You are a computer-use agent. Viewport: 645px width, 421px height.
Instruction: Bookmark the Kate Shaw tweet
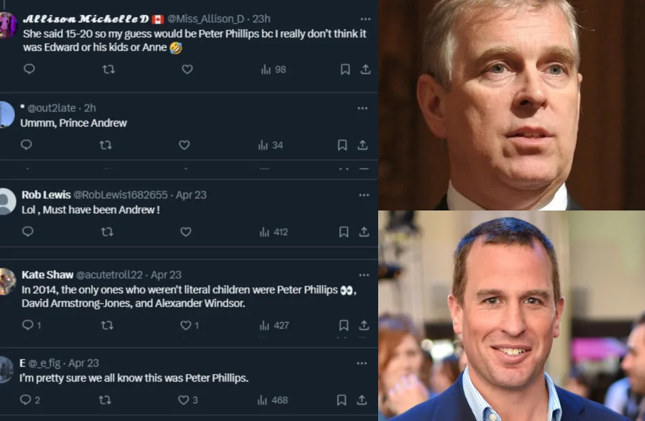[344, 325]
